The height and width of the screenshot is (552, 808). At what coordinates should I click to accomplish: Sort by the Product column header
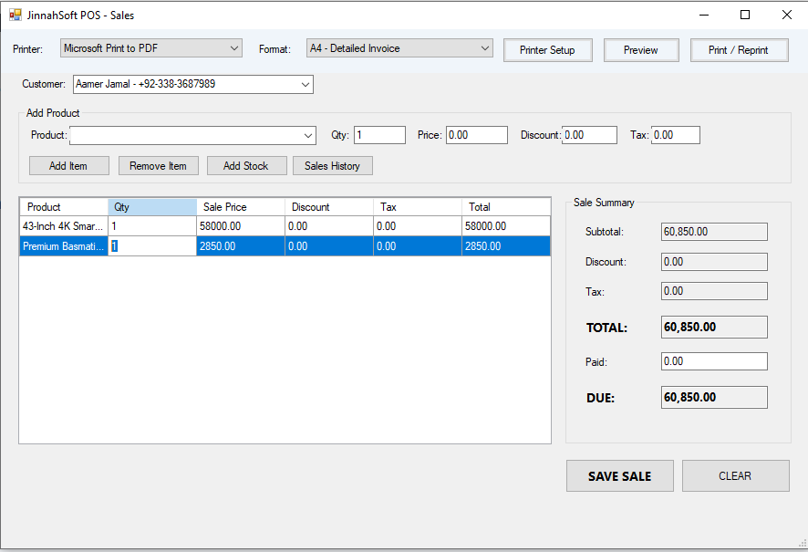[x=64, y=207]
